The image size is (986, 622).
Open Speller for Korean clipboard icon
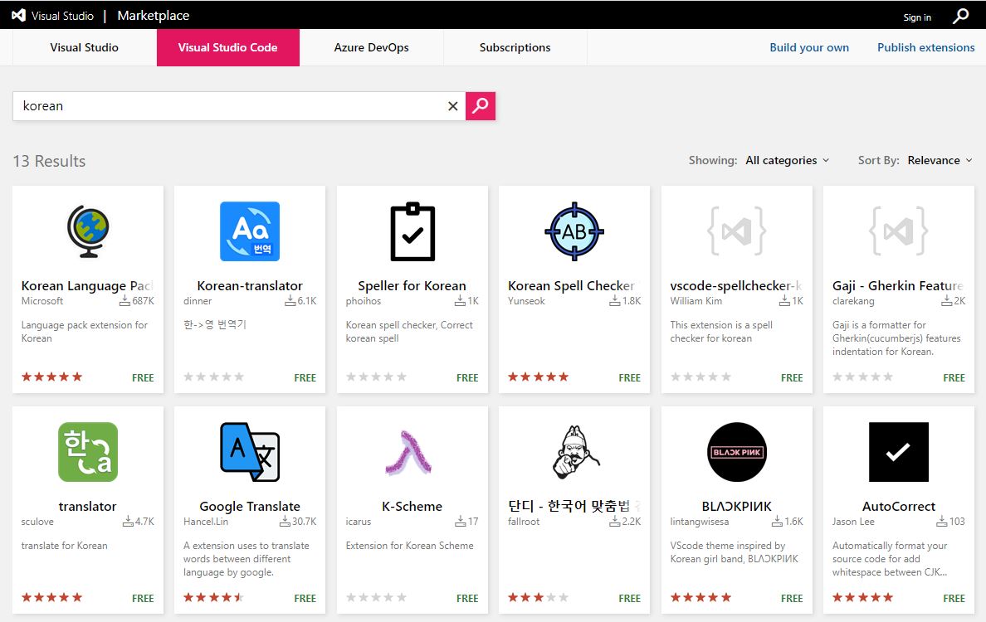tap(412, 231)
